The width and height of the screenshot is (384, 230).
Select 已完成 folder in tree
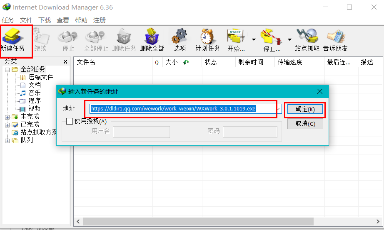[x=30, y=124]
